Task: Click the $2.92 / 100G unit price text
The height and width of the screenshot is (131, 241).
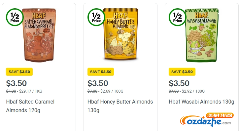Action: pyautogui.click(x=193, y=91)
